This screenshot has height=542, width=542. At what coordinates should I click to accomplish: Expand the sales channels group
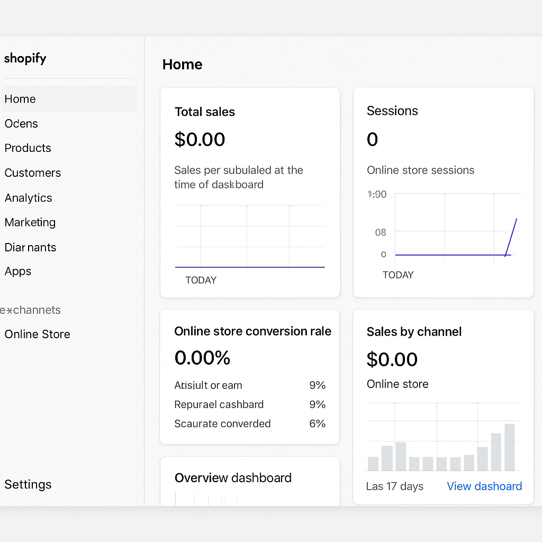(x=30, y=310)
